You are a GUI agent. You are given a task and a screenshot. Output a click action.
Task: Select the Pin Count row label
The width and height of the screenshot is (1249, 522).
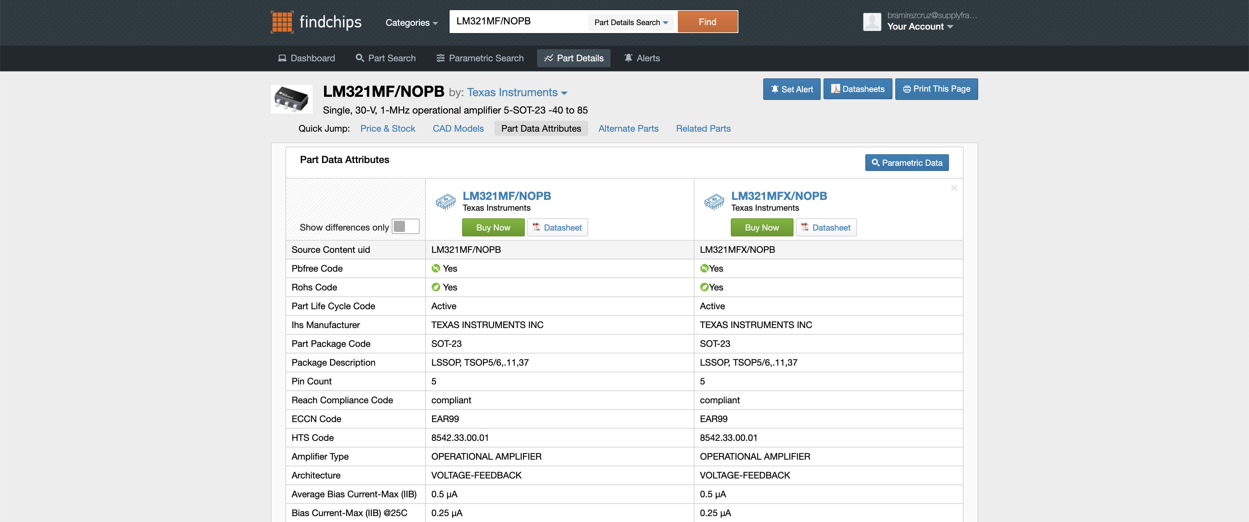pyautogui.click(x=311, y=381)
